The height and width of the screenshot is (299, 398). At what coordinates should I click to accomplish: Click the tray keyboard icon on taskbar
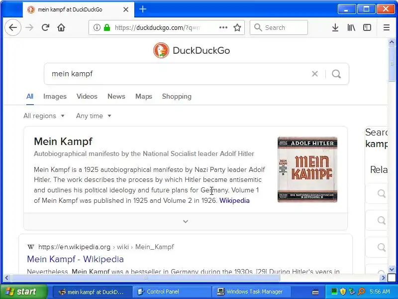click(315, 292)
